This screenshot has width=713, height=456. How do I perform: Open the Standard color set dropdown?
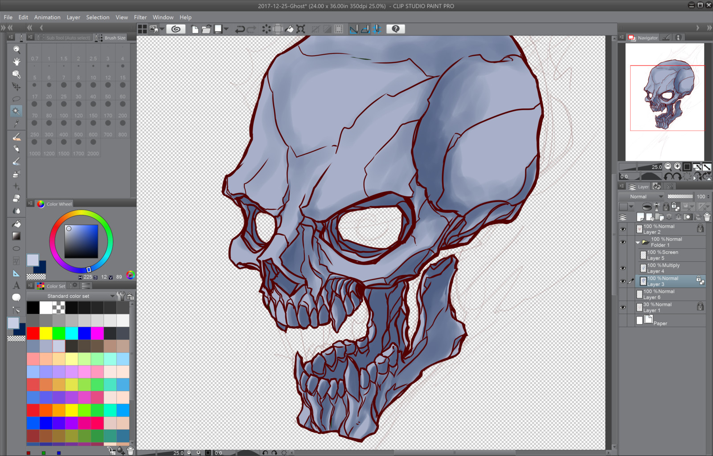tap(71, 296)
